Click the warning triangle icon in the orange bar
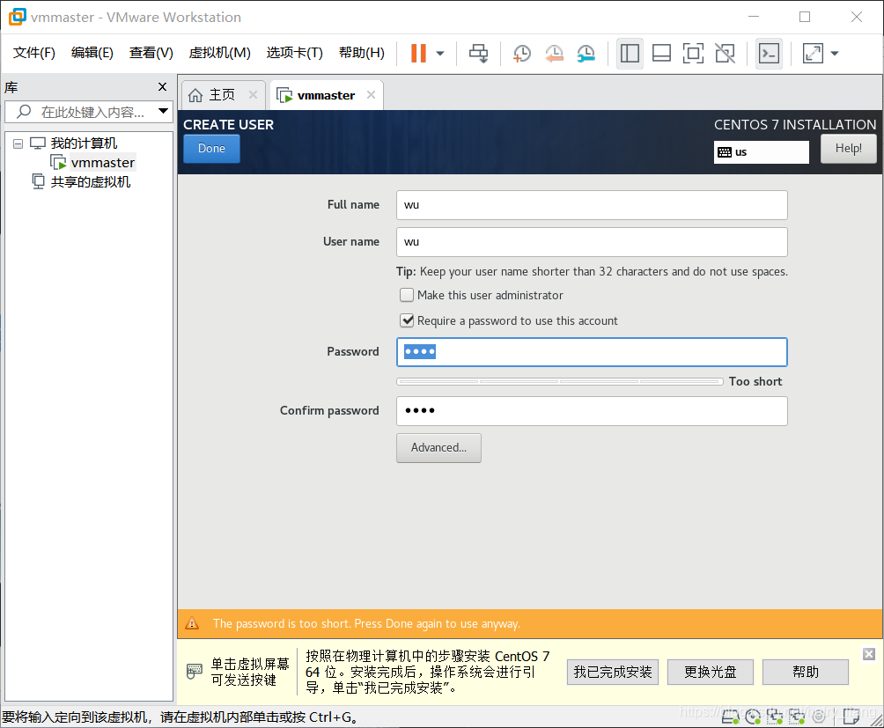This screenshot has width=884, height=728. pos(192,624)
